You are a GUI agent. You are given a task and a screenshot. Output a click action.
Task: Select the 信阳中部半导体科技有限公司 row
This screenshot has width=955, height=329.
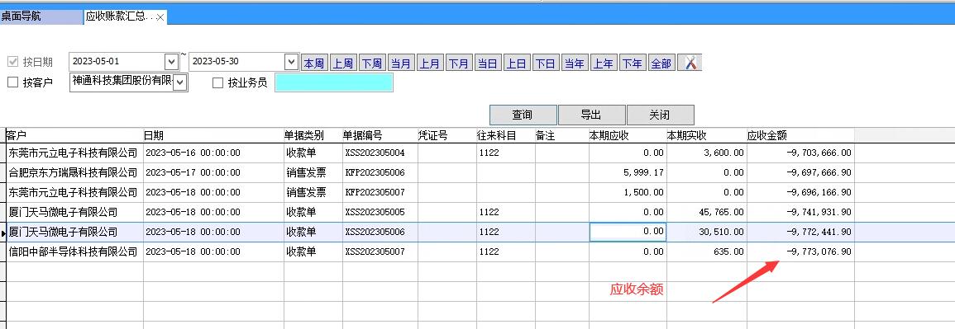click(430, 251)
